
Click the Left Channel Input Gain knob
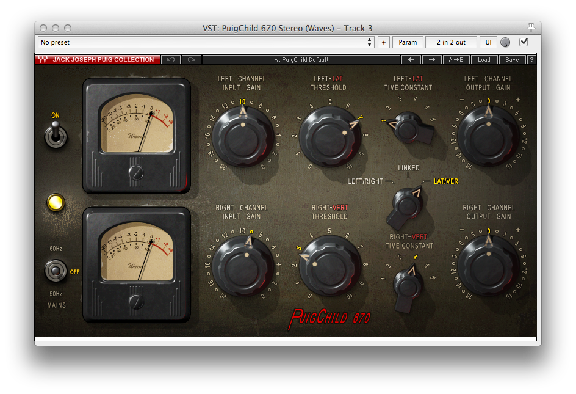click(x=243, y=137)
